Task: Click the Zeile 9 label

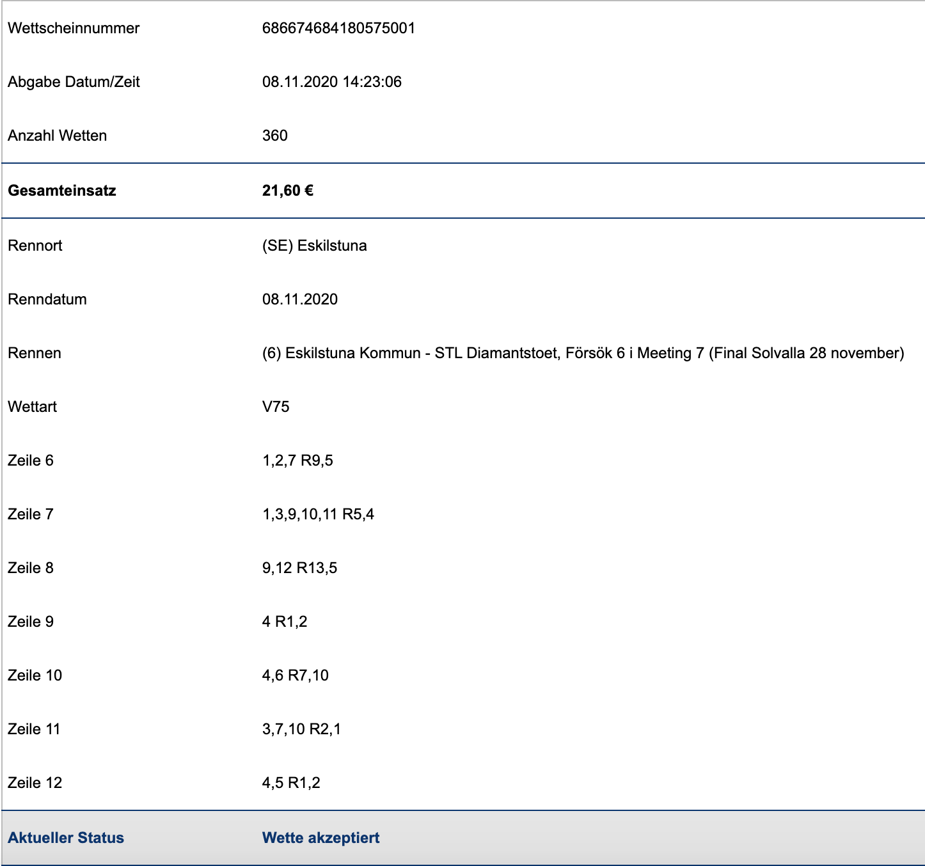Action: [x=31, y=622]
